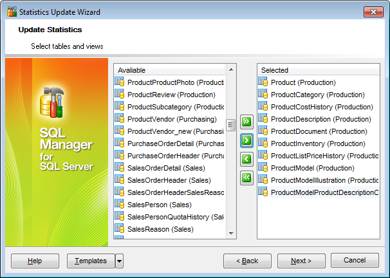Cancel the wizard
The image size is (390, 278).
[355, 261]
